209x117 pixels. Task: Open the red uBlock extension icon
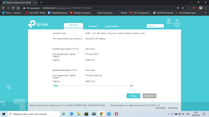pos(194,8)
